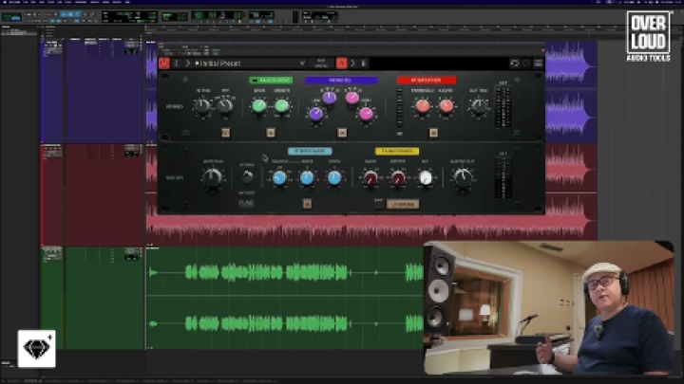Select the Selector tool in Pro Tools toolbar
Image resolution: width=684 pixels, height=384 pixels.
tap(70, 14)
